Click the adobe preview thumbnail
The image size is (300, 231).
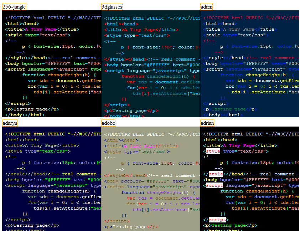coord(150,178)
